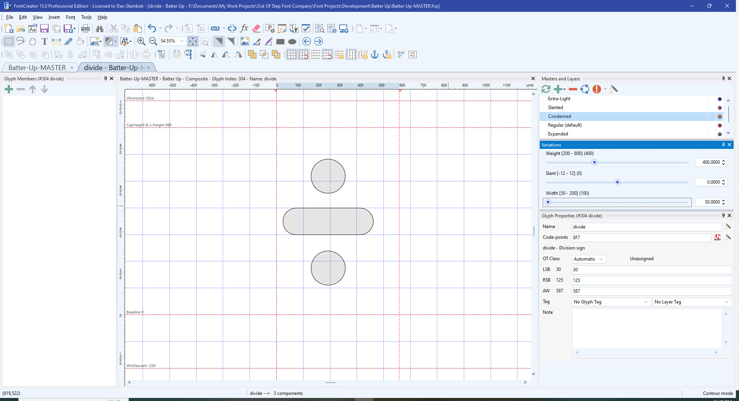Open the Font menu
The image size is (739, 401).
[x=70, y=17]
